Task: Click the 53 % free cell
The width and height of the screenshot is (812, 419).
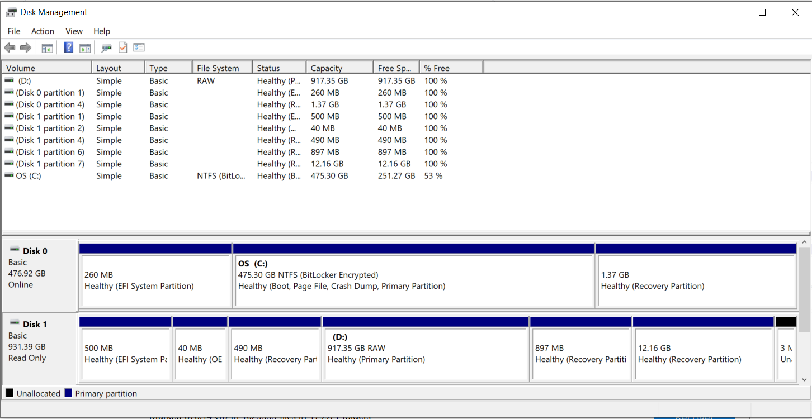Action: 433,175
